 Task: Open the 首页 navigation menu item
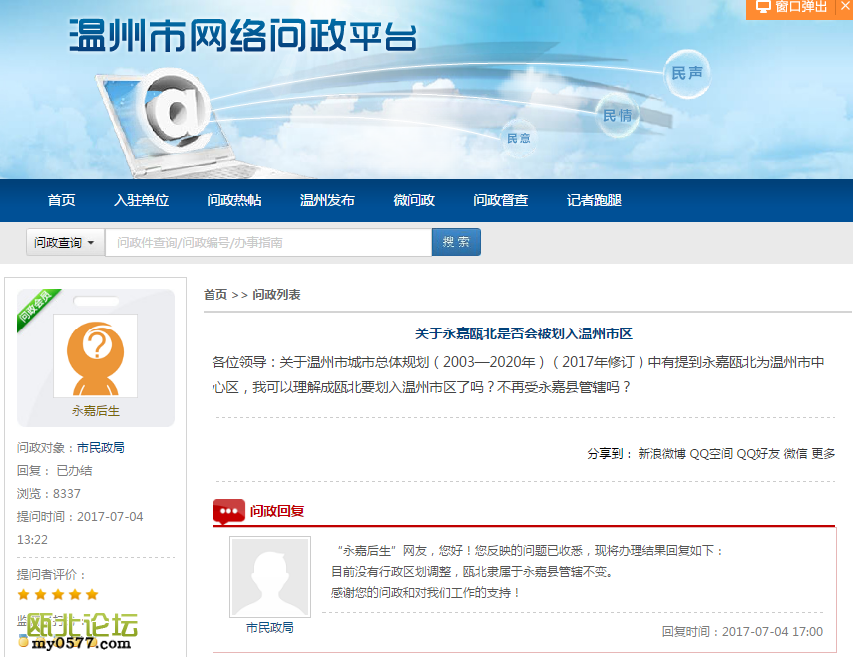pyautogui.click(x=61, y=200)
